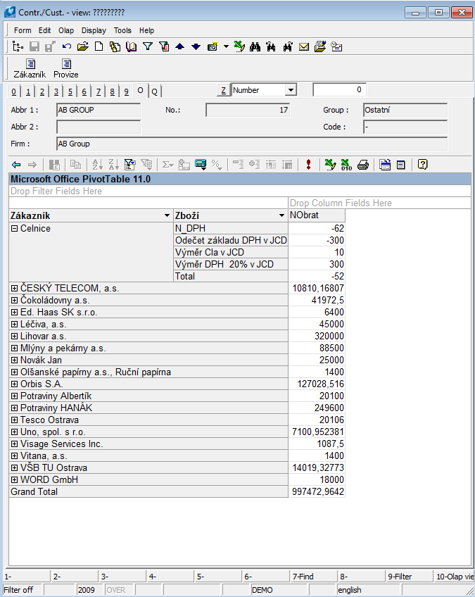Expand the WORD GmbH row

(15, 479)
